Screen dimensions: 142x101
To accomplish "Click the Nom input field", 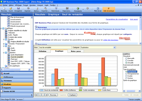I will (x=55, y=48).
